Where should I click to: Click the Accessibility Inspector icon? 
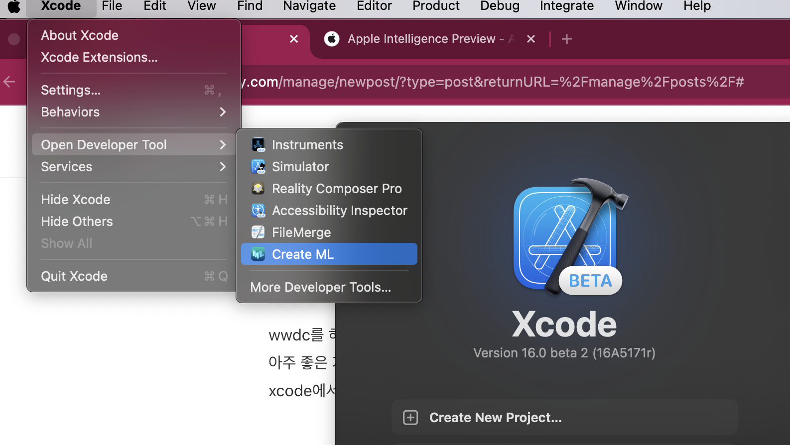(258, 211)
